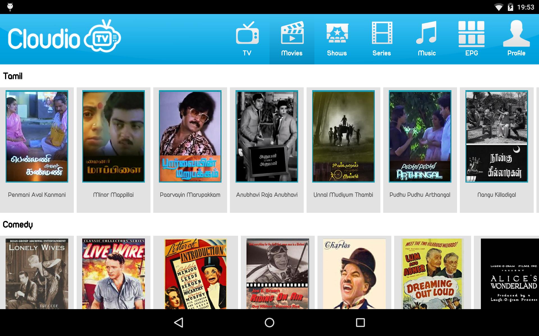Open Anubhavi Raja Anubhavi poster
Image resolution: width=539 pixels, height=336 pixels.
click(267, 136)
